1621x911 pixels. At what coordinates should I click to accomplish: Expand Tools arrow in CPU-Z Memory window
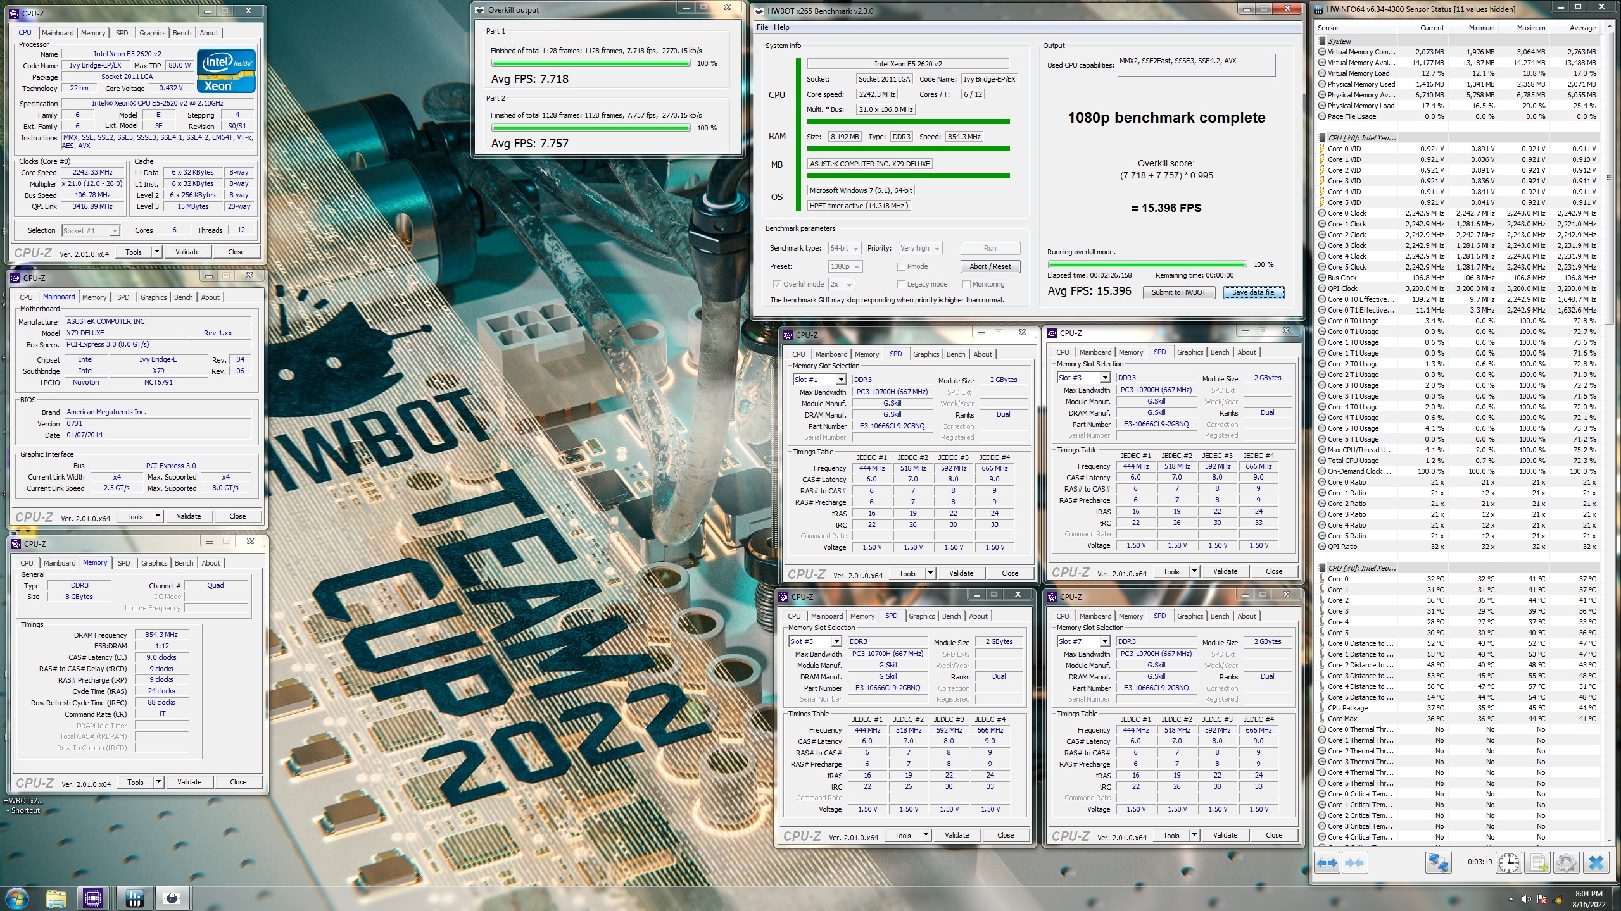pyautogui.click(x=158, y=782)
